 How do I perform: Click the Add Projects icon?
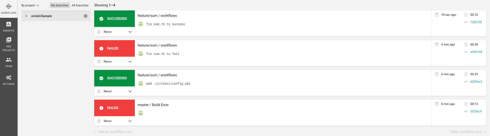tap(9, 40)
